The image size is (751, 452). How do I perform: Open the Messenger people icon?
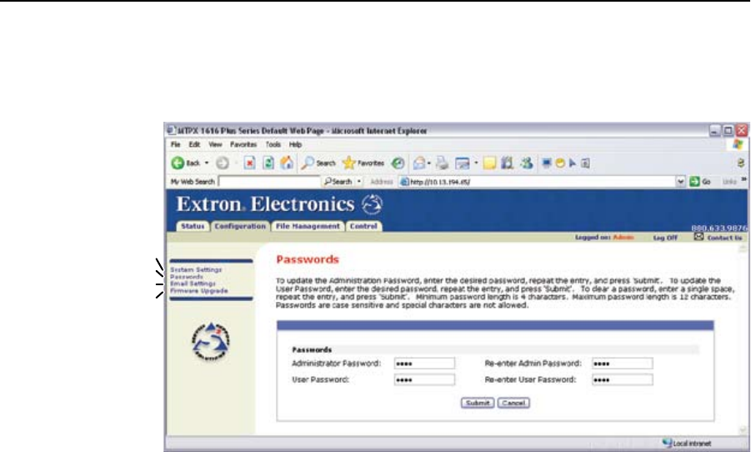pyautogui.click(x=527, y=163)
